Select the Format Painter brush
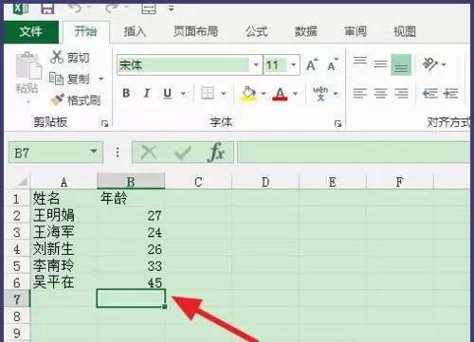 [x=57, y=100]
